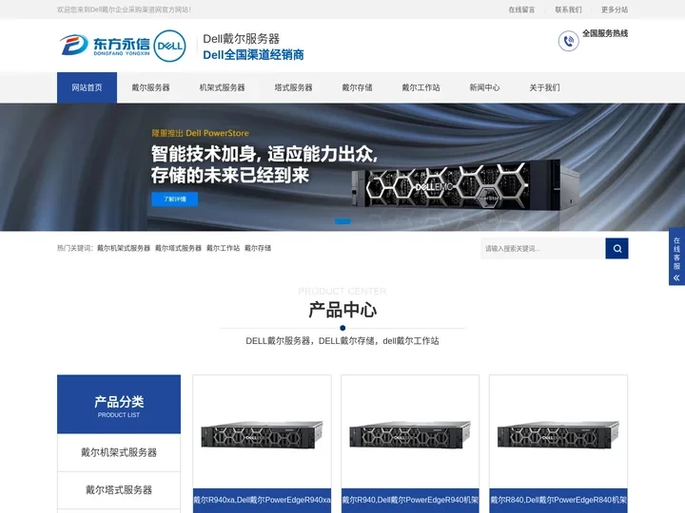Open 关于我们 menu item
Image resolution: width=685 pixels, height=513 pixels.
(x=544, y=87)
